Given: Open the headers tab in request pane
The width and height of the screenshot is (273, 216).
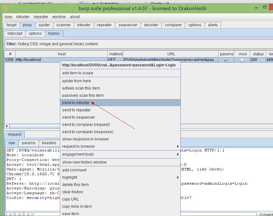Looking at the screenshot, I should (49, 143).
